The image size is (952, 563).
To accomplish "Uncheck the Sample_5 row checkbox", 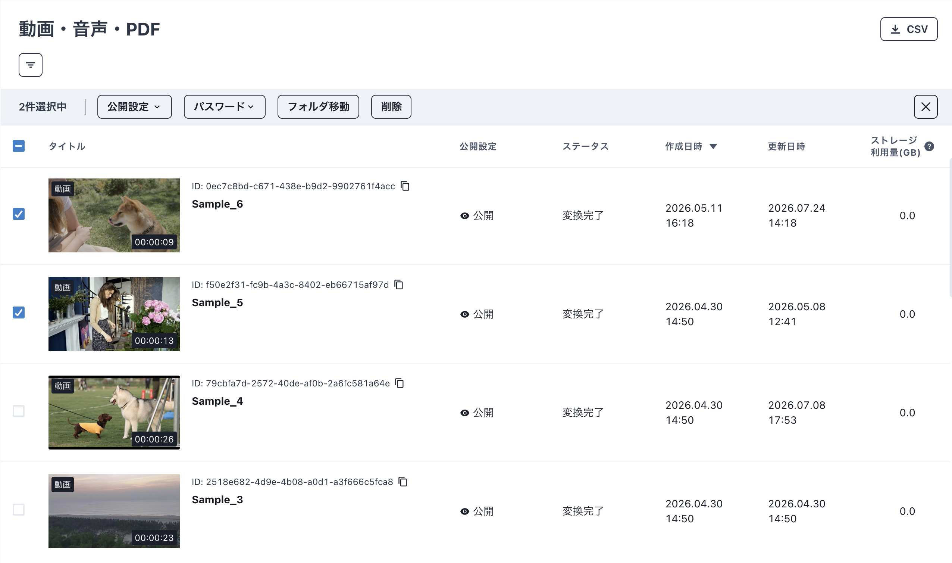I will click(19, 312).
